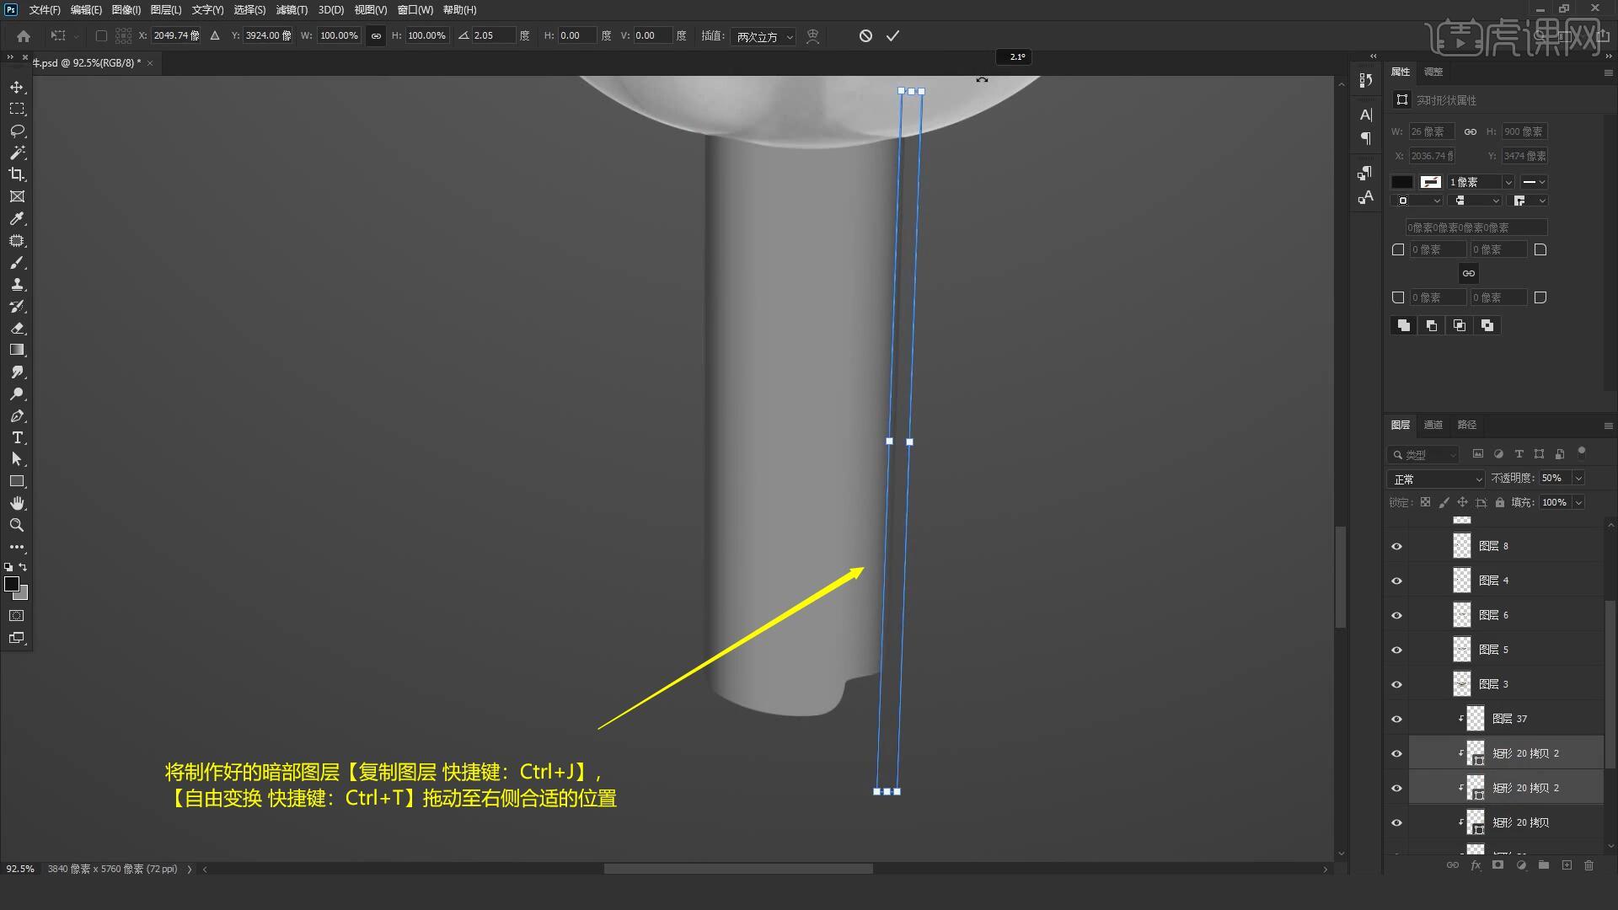Click the foreground color swatch
1618x910 pixels.
coord(12,584)
